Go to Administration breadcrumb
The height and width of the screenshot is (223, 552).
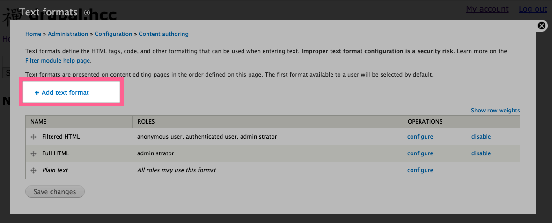(68, 34)
